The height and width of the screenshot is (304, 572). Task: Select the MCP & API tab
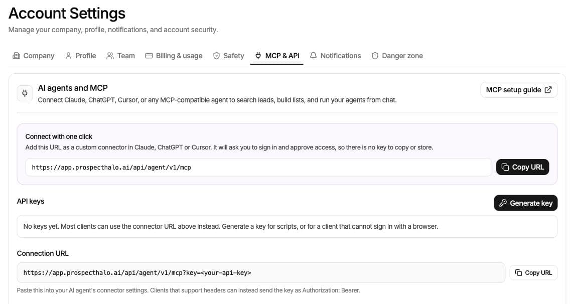coord(277,56)
